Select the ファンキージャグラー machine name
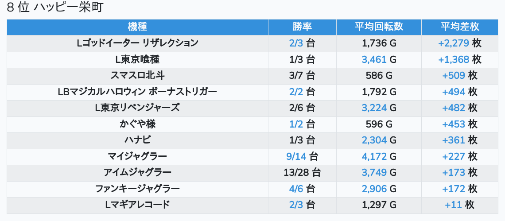Screen dimensions: 505x221 point(137,189)
